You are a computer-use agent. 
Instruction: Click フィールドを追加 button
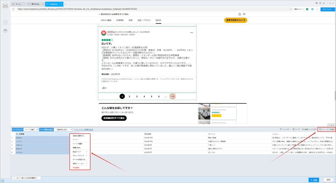[327, 129]
